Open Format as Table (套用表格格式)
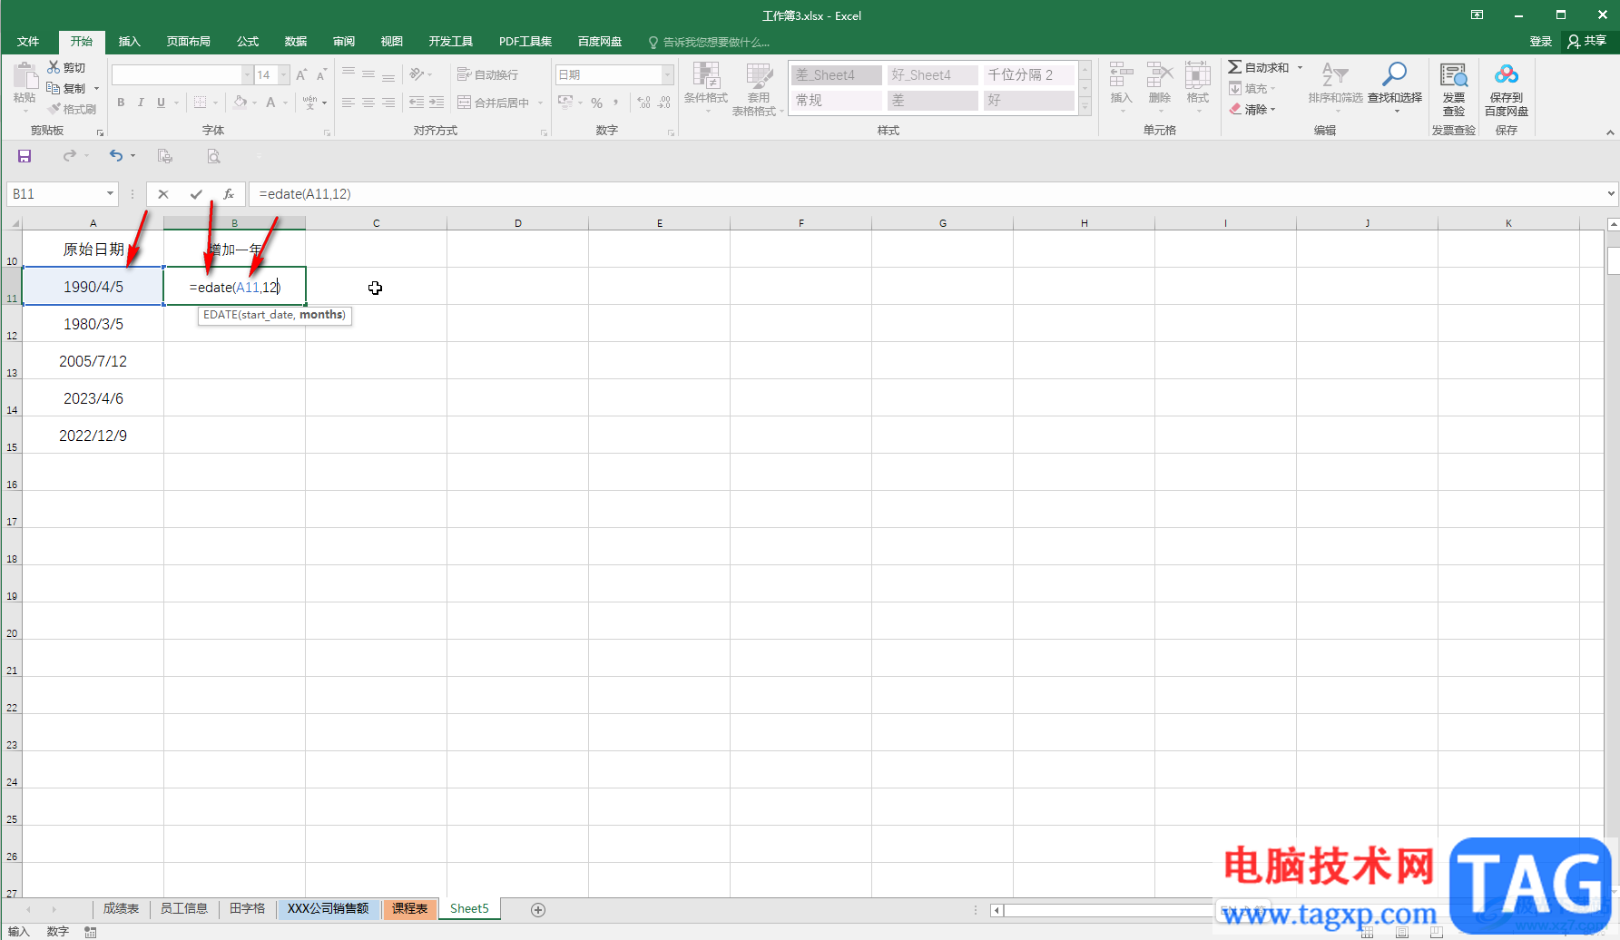The height and width of the screenshot is (940, 1620). 758,88
